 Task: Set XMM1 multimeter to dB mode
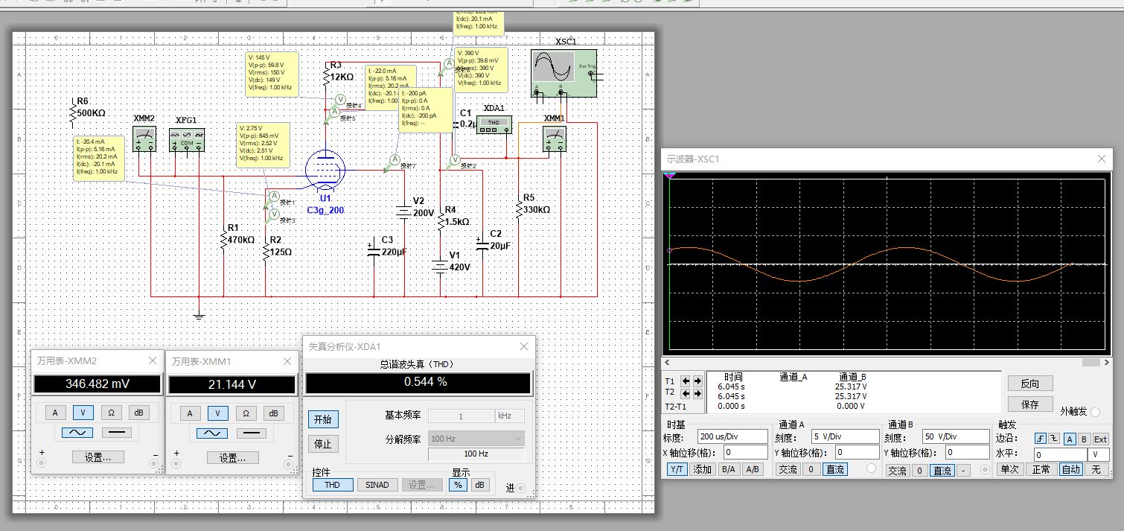click(273, 413)
